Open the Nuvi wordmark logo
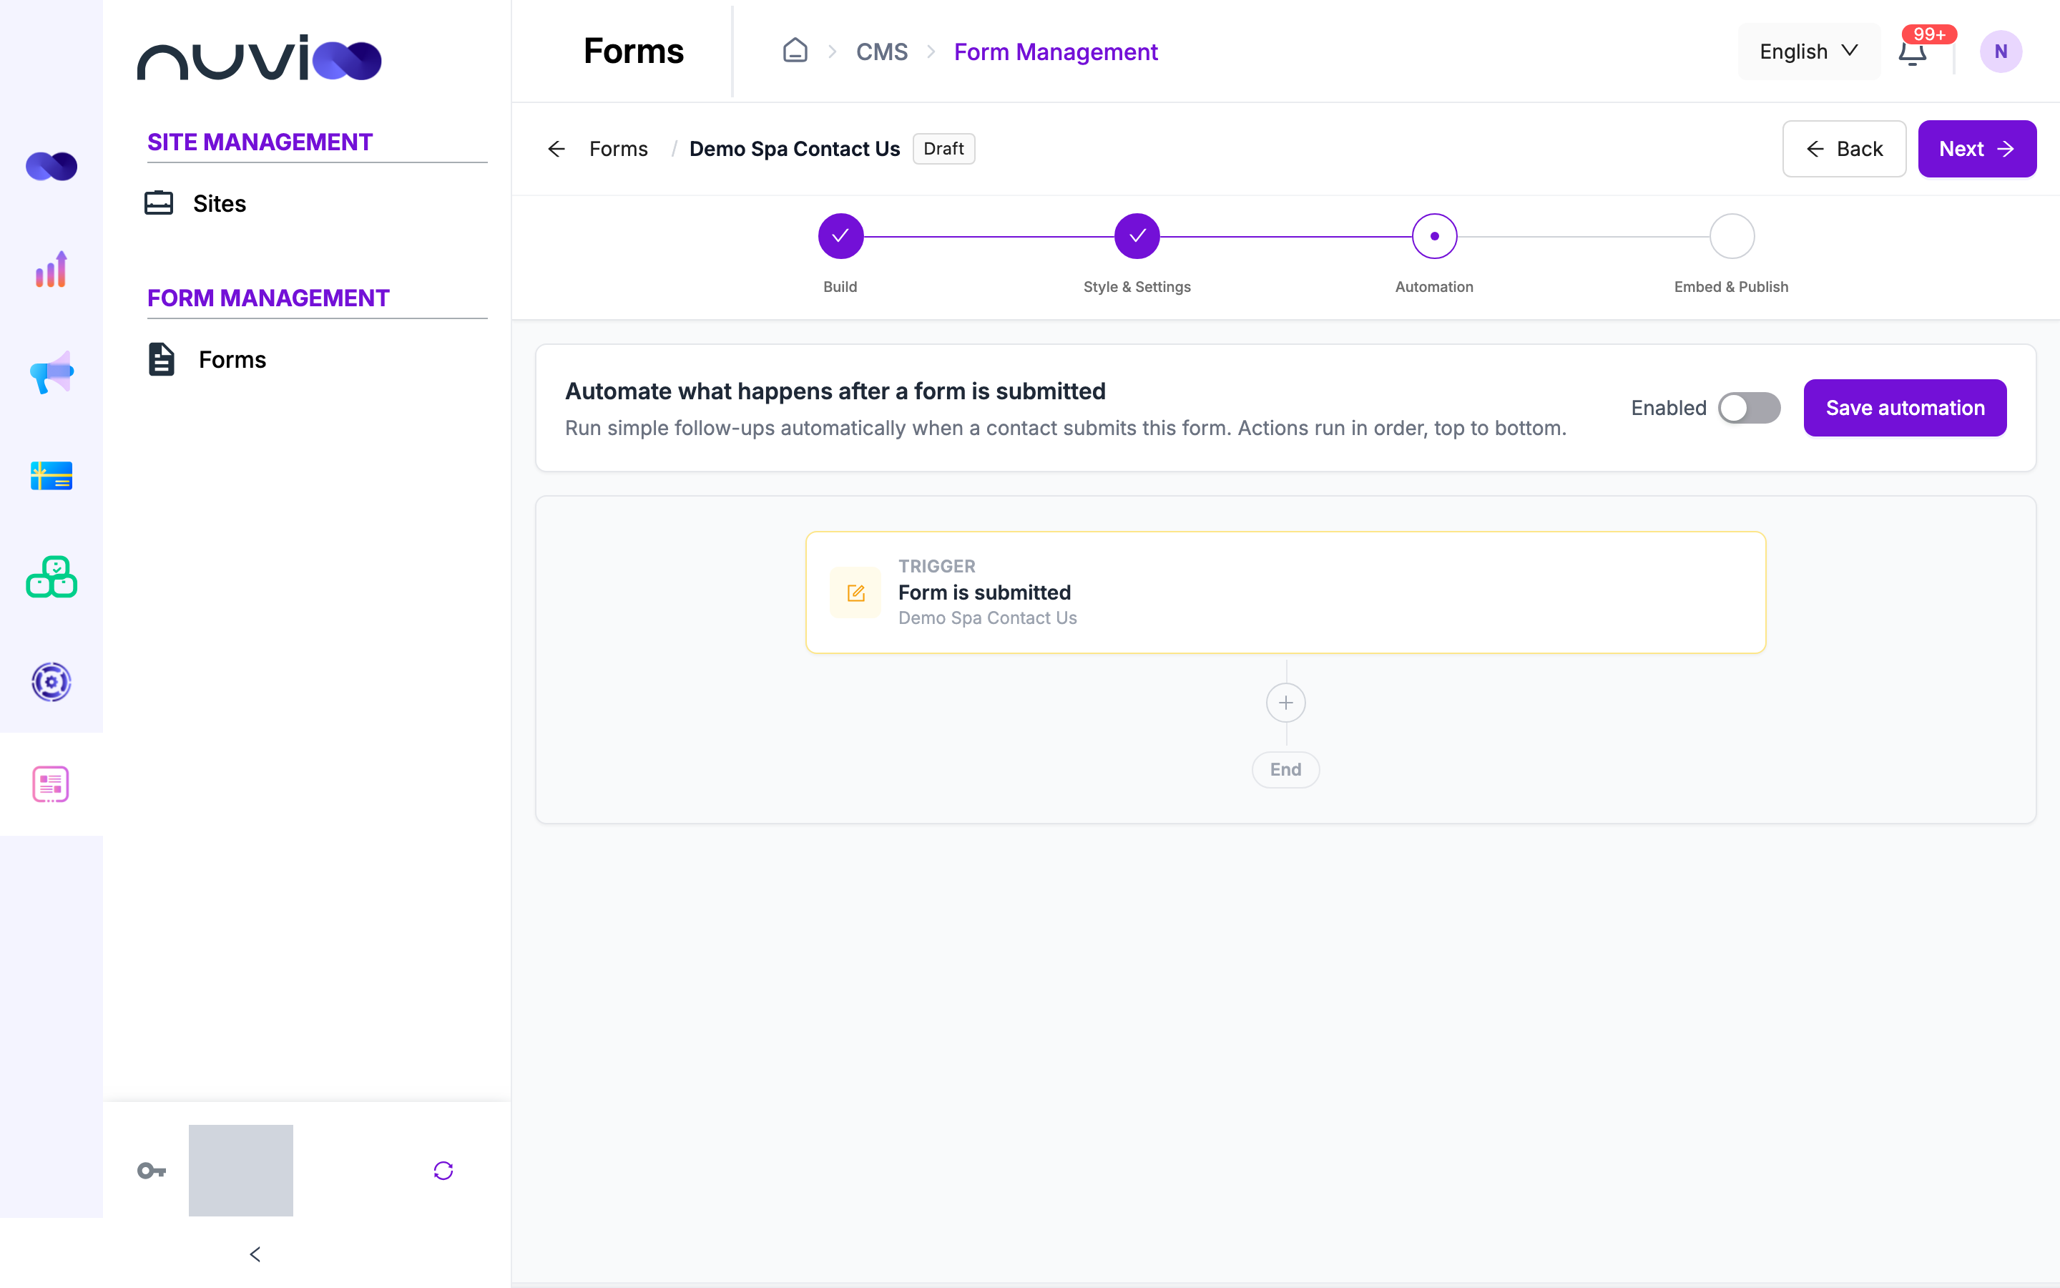 coord(260,58)
